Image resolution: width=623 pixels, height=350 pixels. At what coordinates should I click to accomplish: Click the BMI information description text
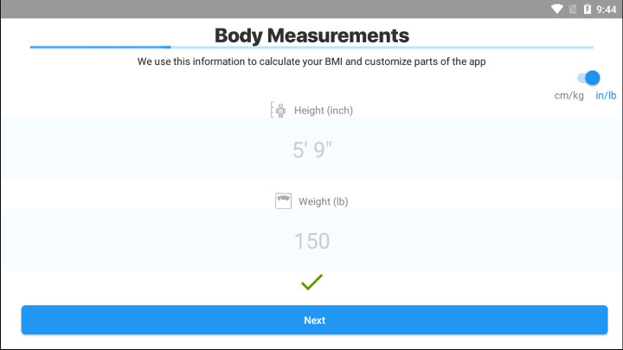point(311,61)
